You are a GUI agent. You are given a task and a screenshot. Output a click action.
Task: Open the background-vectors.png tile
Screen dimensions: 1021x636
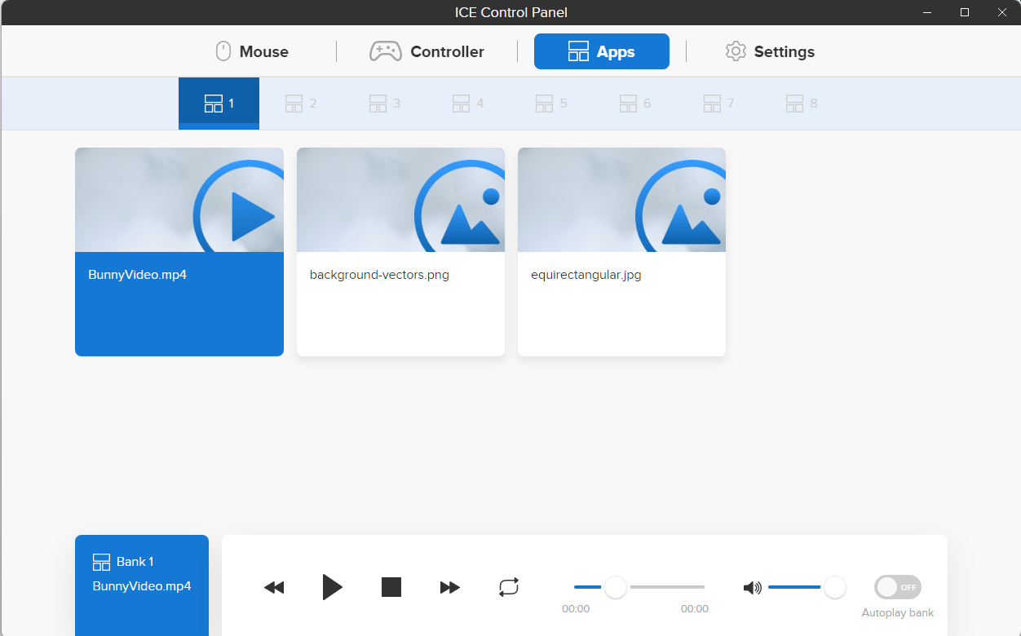pos(400,252)
